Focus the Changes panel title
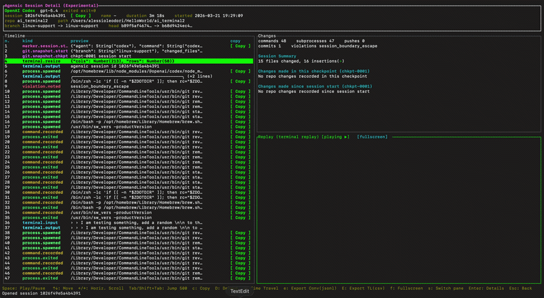This screenshot has height=298, width=544. click(x=267, y=35)
